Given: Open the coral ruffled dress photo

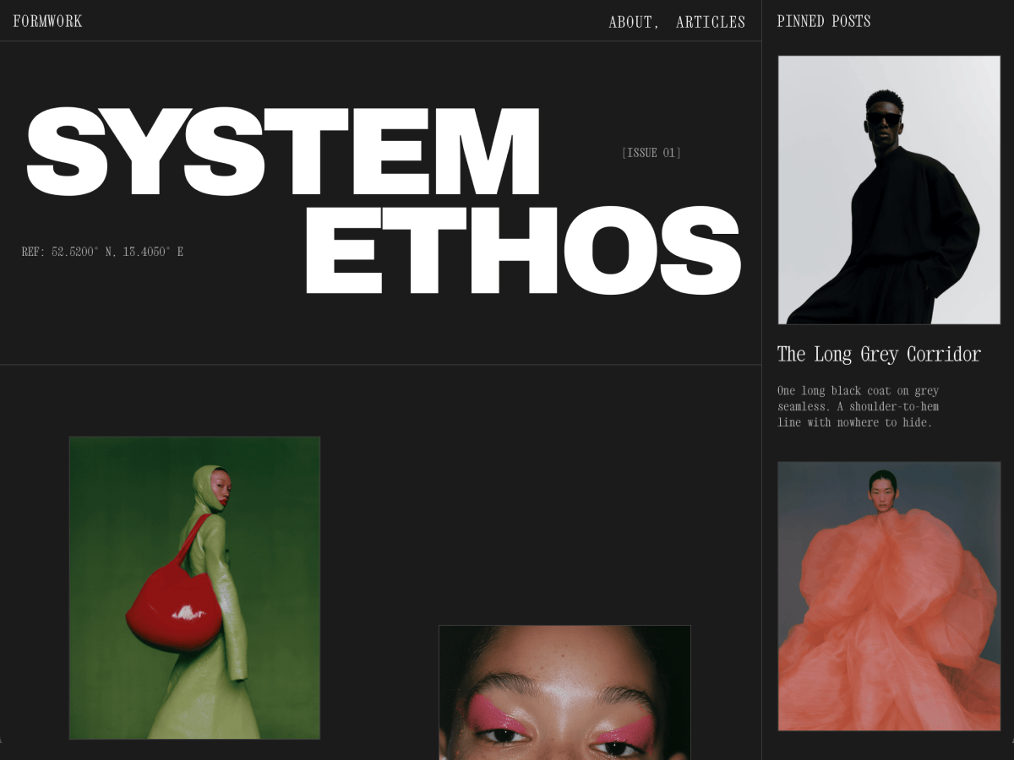Looking at the screenshot, I should click(x=889, y=596).
